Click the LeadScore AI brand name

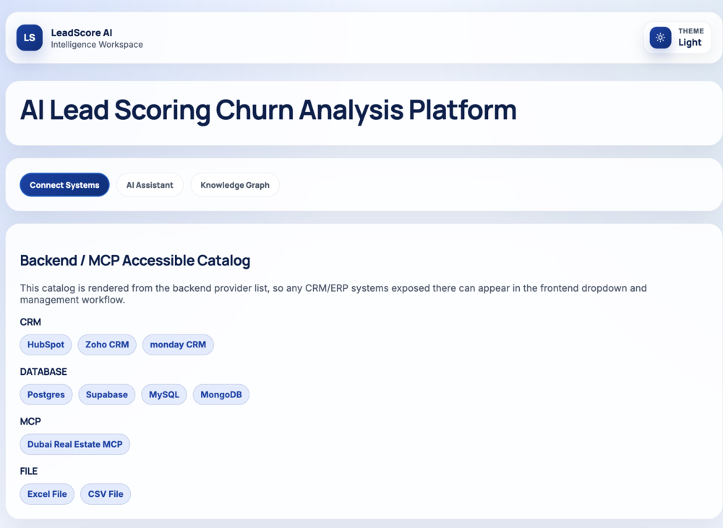click(82, 33)
